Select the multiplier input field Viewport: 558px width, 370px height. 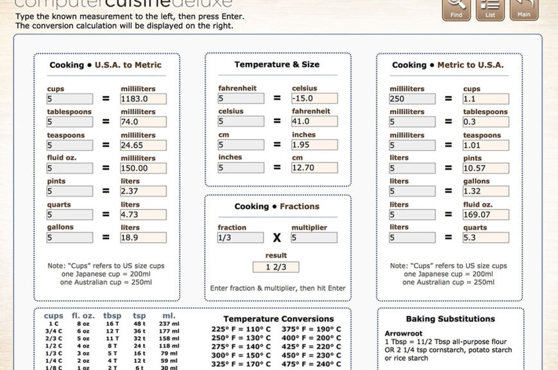coord(314,238)
